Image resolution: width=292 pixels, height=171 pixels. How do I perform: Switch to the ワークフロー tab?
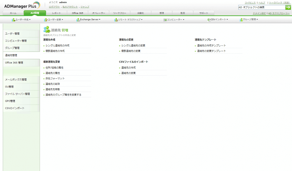pos(119,13)
